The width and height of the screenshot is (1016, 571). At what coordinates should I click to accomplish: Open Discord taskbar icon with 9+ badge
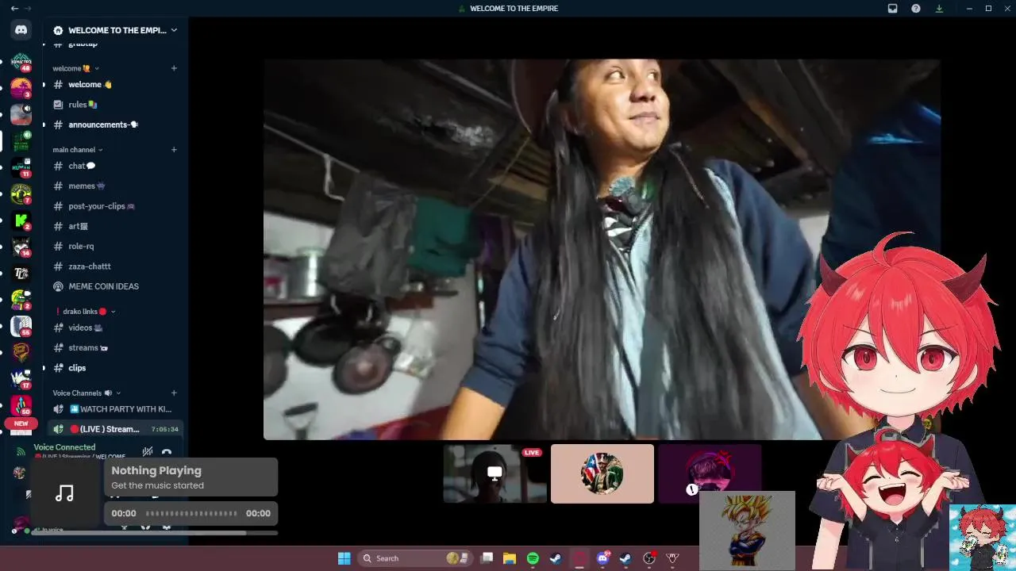pos(602,558)
